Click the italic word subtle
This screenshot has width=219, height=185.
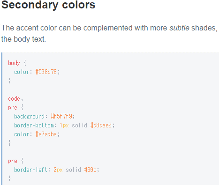coord(180,28)
